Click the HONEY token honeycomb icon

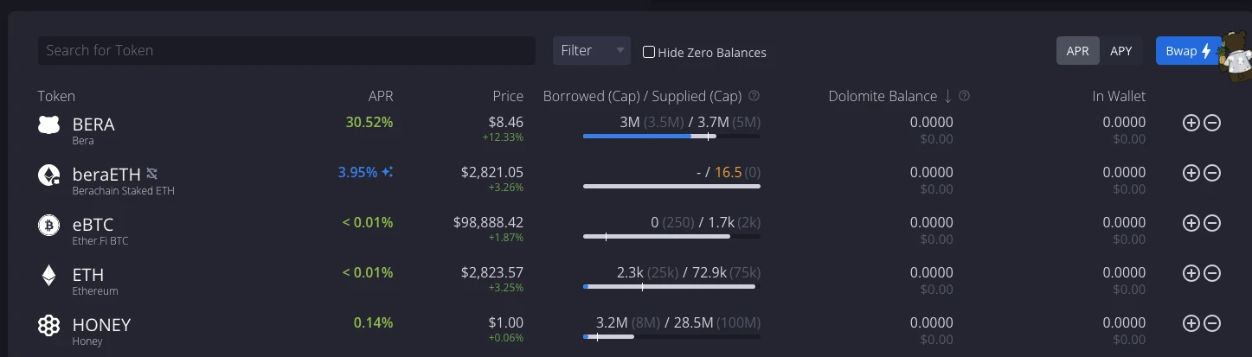48,325
